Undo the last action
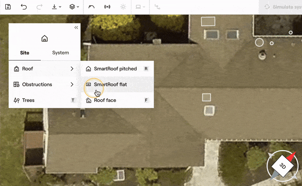Screen dimensions: 302x186 point(24,7)
